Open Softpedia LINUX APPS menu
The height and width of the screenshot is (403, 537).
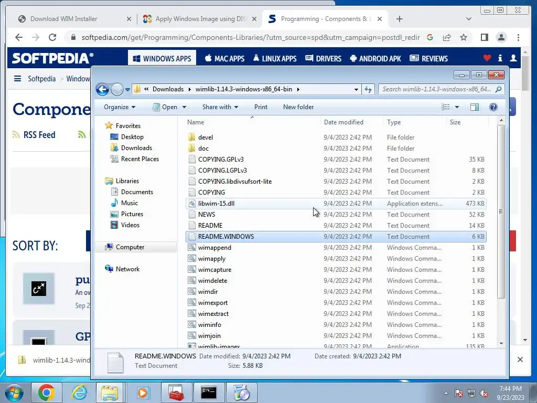click(275, 58)
